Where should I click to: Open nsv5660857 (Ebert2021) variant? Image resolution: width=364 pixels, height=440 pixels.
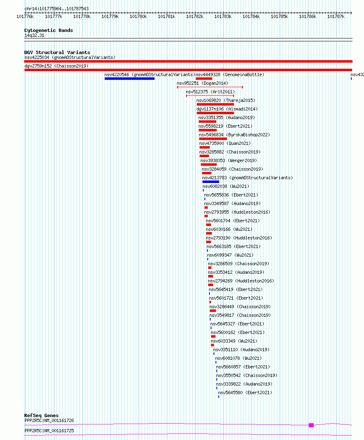coord(243,367)
